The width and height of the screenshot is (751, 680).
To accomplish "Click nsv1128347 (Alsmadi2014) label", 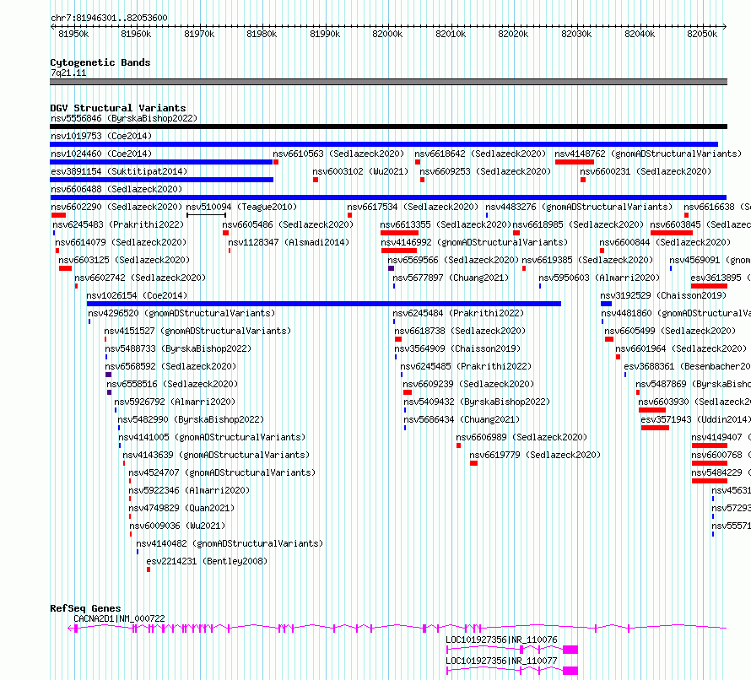I will coord(289,242).
